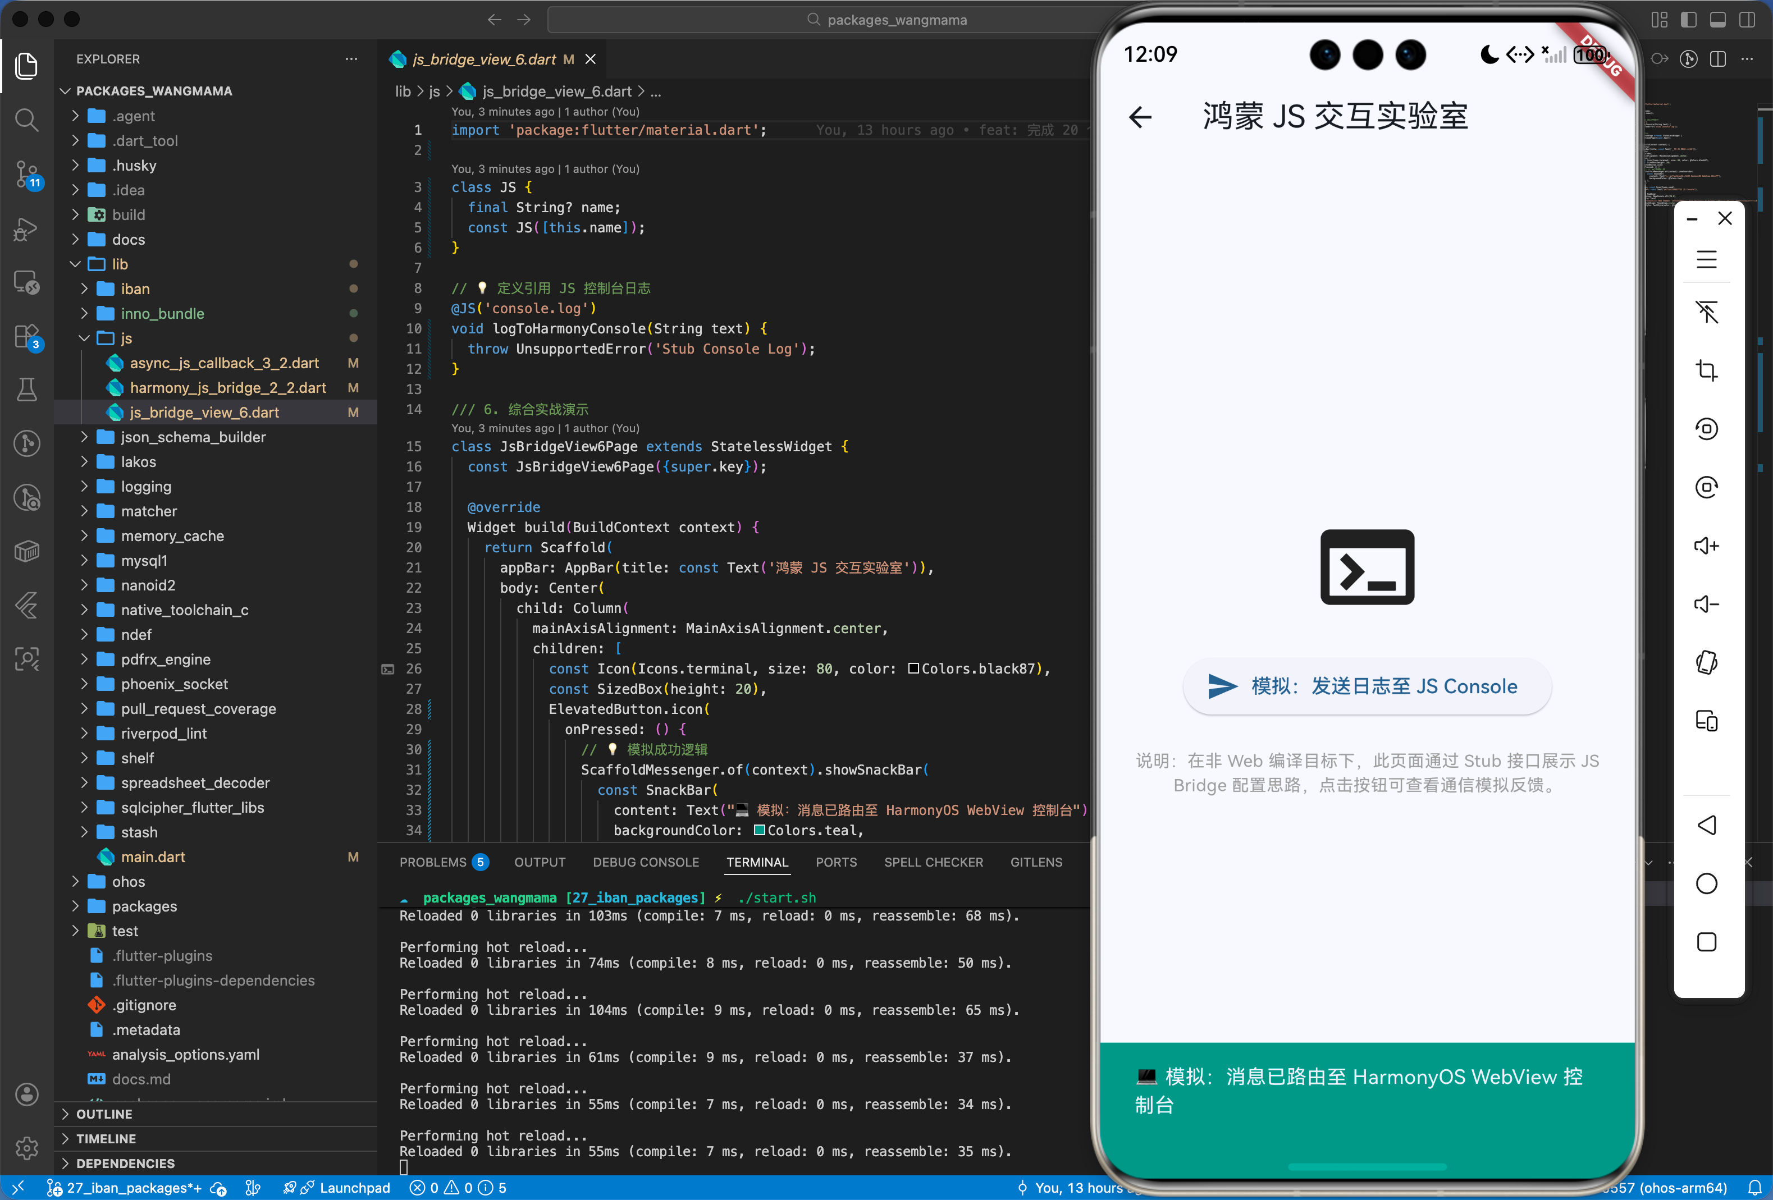Viewport: 1773px width, 1200px height.
Task: Expand the json_schema_builder folder
Action: tap(193, 437)
